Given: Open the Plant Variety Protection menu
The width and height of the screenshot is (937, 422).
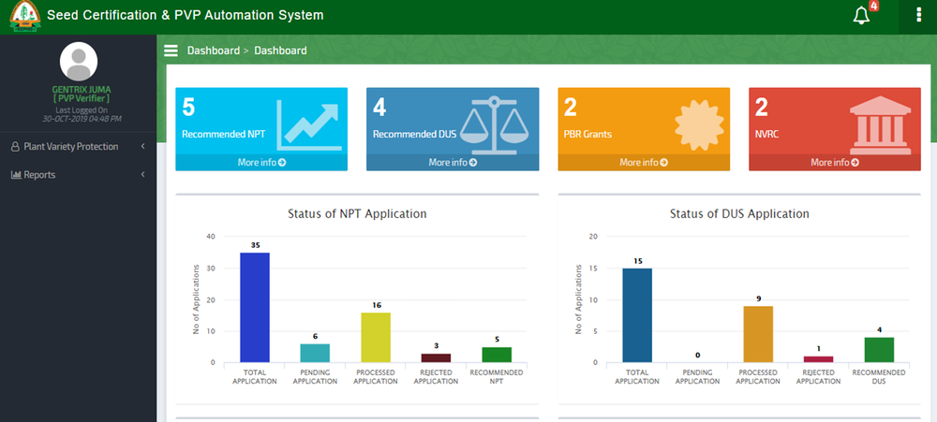Looking at the screenshot, I should click(79, 147).
